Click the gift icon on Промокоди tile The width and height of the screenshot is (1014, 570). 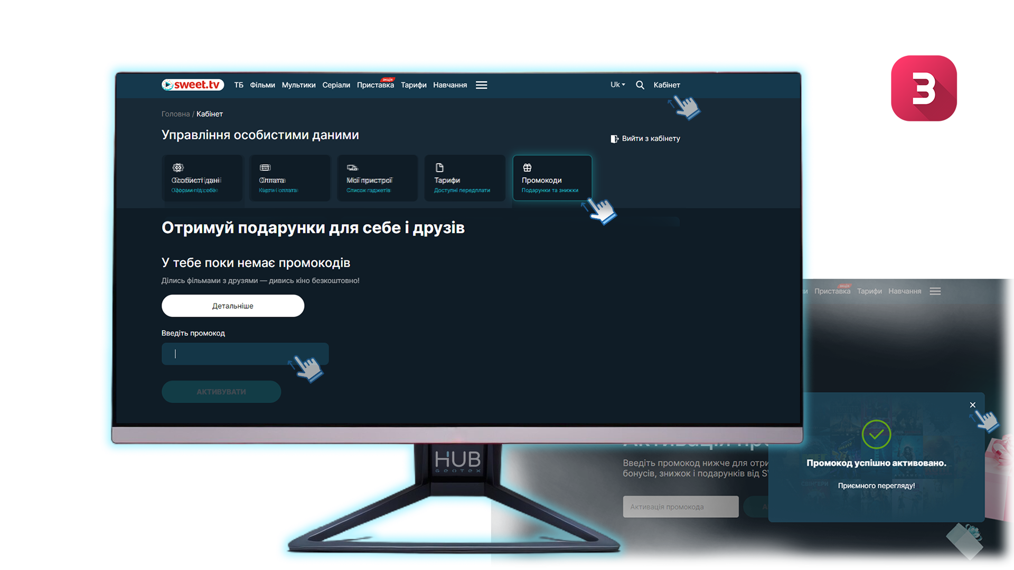click(x=527, y=168)
